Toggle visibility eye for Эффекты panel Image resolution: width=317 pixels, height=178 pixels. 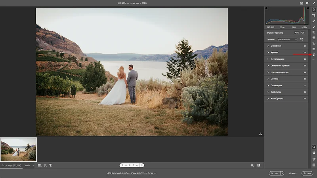pyautogui.click(x=305, y=92)
